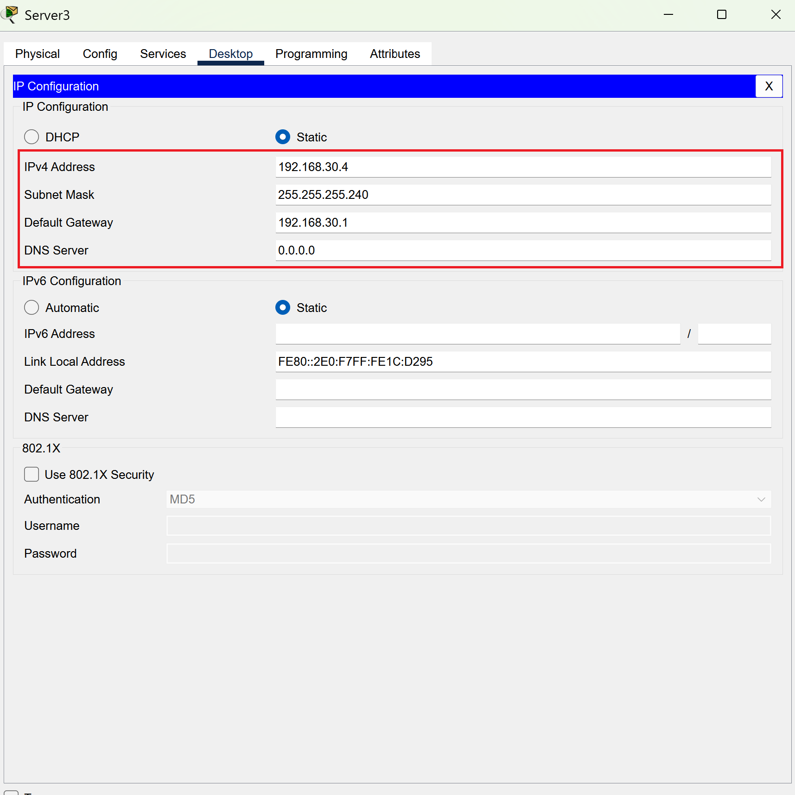The width and height of the screenshot is (795, 795).
Task: Select Static under IPv6 Configuration
Action: coord(283,308)
